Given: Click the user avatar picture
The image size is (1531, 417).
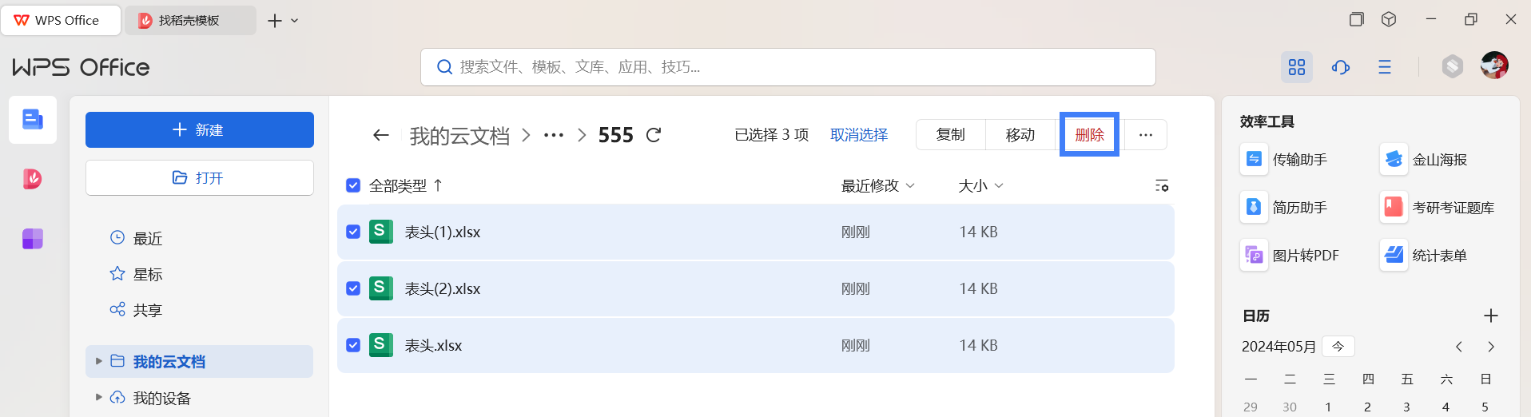Looking at the screenshot, I should [1494, 66].
